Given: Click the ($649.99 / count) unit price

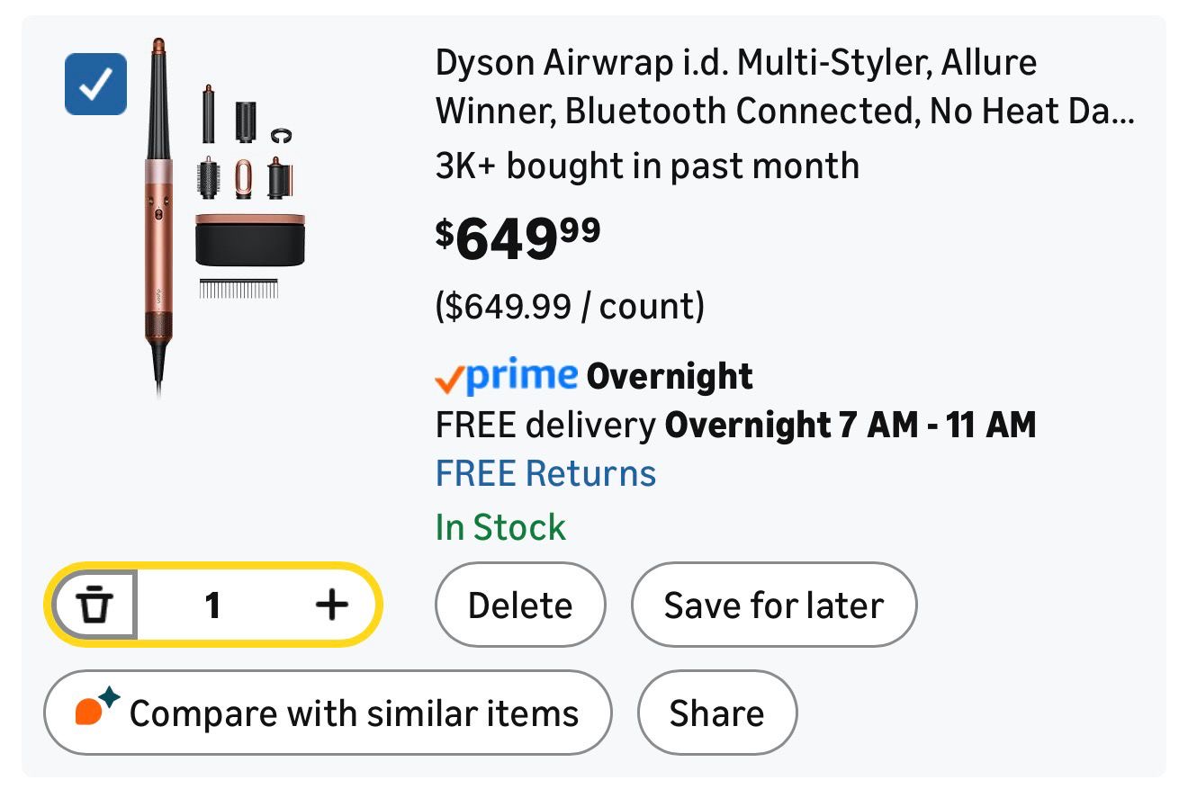Looking at the screenshot, I should coord(569,306).
